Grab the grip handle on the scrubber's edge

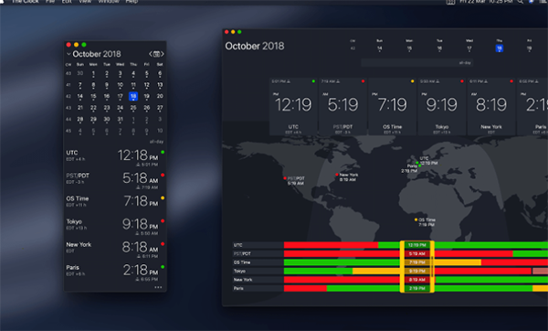[433, 267]
